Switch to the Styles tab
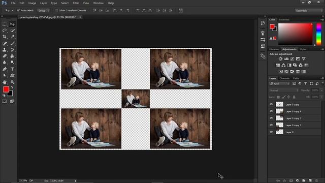This screenshot has width=325, height=183. point(303,49)
